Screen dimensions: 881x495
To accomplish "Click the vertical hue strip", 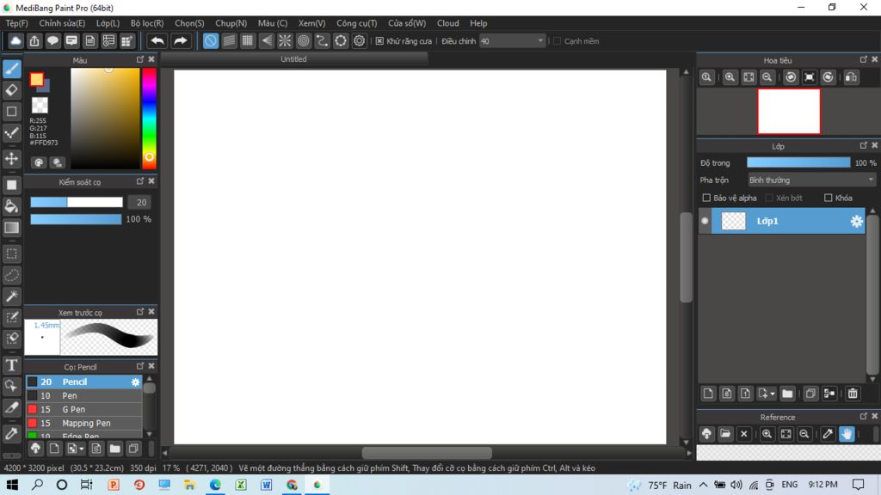I will tap(149, 119).
